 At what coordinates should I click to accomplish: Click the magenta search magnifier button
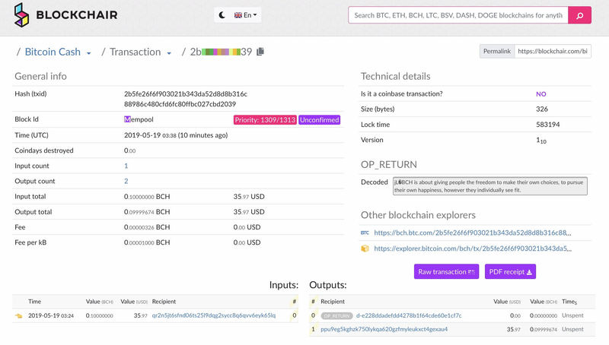tap(579, 15)
